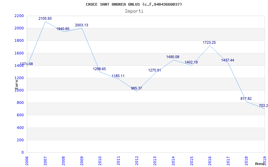Click the 1200 y-axis tick label
The width and height of the screenshot is (268, 167).
(19, 78)
